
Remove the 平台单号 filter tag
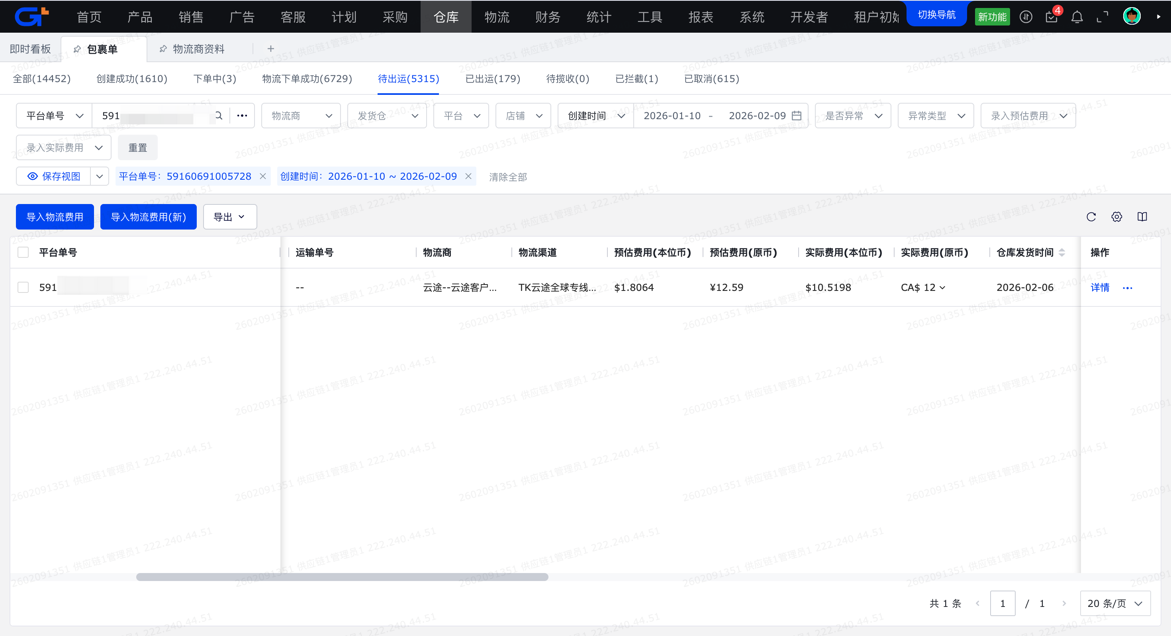click(263, 177)
